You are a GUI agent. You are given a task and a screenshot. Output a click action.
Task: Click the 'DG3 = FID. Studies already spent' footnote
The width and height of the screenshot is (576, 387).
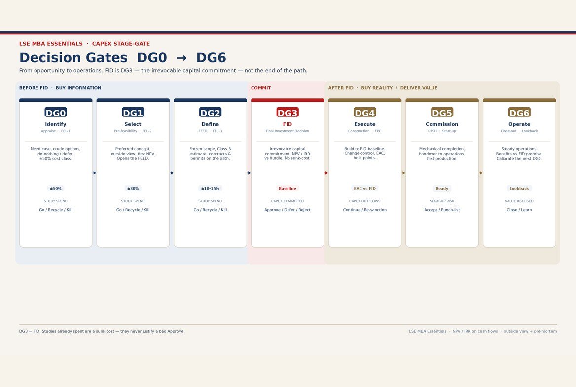(102, 331)
